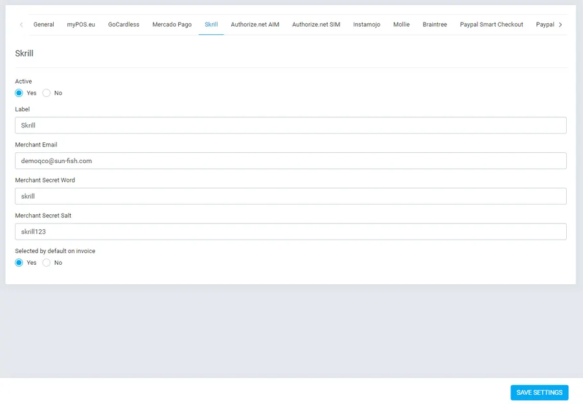Screen dimensions: 583x404
Task: Edit the Merchant Secret Salt field
Action: (291, 232)
